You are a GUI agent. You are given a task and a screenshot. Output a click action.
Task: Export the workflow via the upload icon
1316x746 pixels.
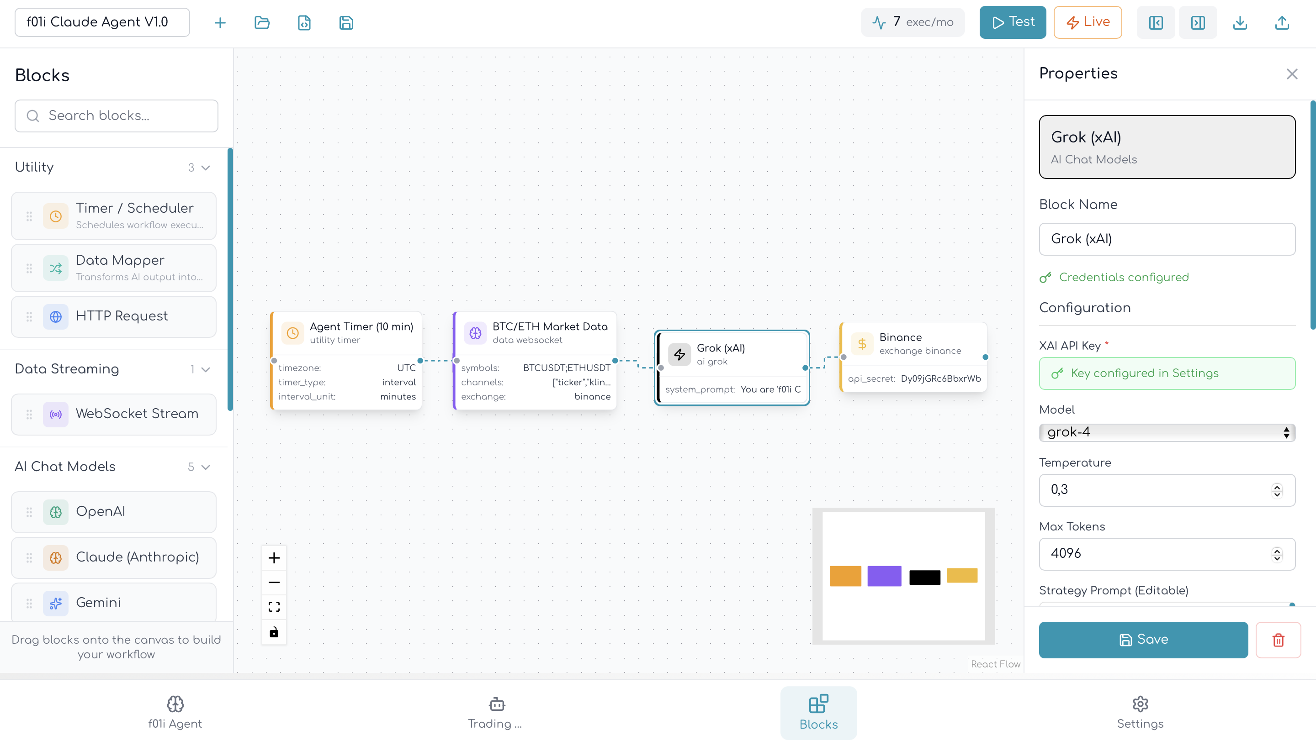(1282, 22)
